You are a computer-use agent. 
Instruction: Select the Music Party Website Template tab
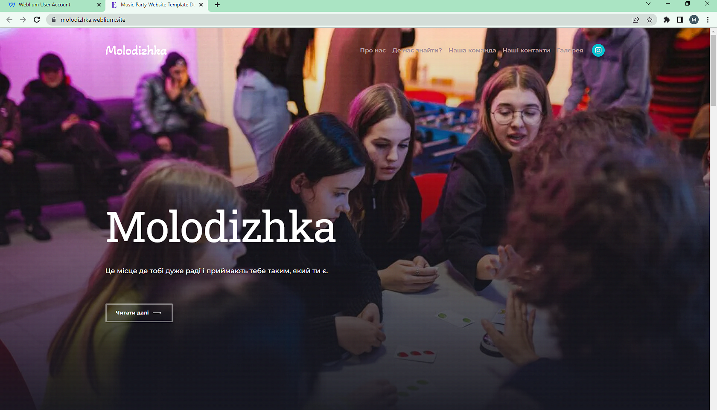pyautogui.click(x=157, y=5)
